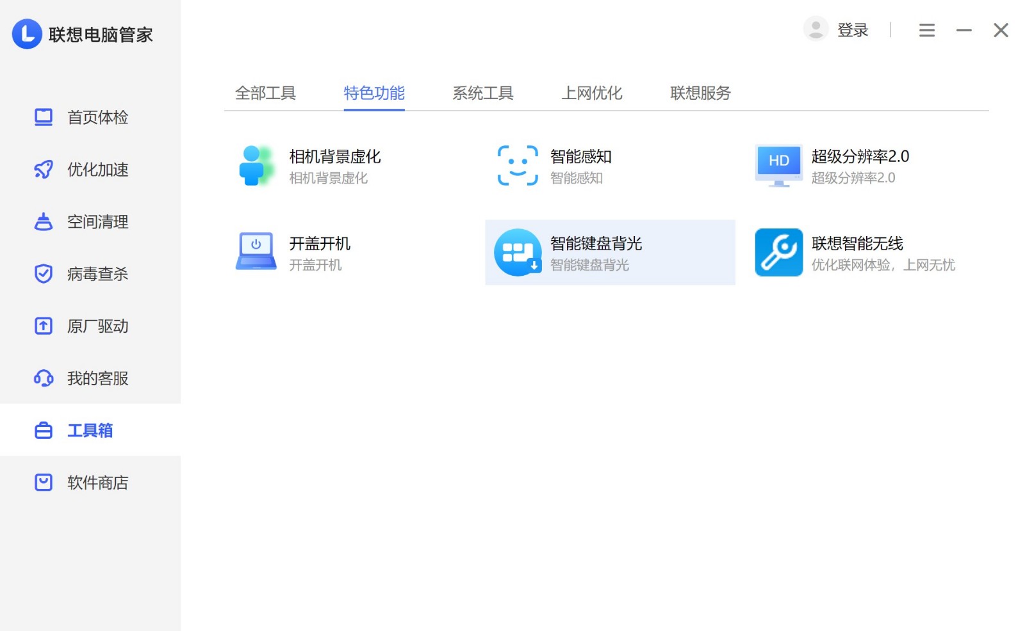Go to 软件商店 in the sidebar
Image resolution: width=1025 pixels, height=631 pixels.
coord(90,483)
